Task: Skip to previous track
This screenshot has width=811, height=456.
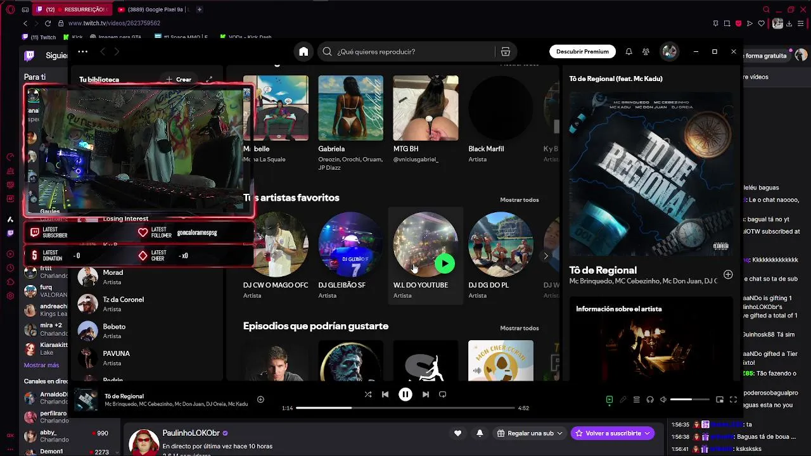Action: pyautogui.click(x=385, y=395)
